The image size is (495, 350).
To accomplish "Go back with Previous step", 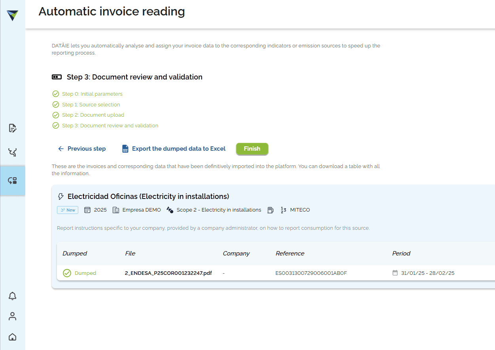I will point(82,149).
